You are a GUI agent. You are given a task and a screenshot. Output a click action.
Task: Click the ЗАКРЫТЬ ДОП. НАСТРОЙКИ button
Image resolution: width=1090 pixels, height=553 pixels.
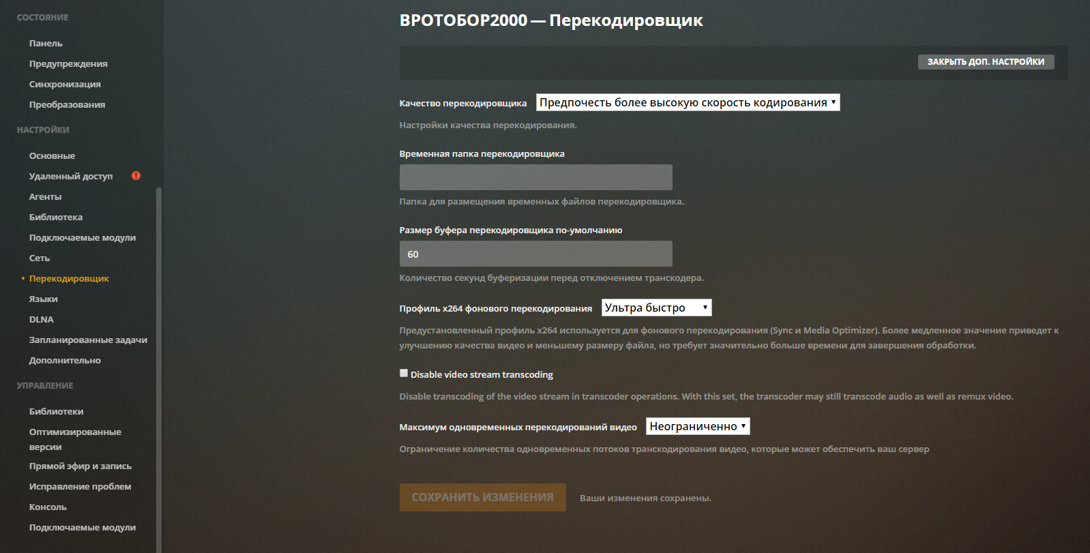pyautogui.click(x=986, y=62)
